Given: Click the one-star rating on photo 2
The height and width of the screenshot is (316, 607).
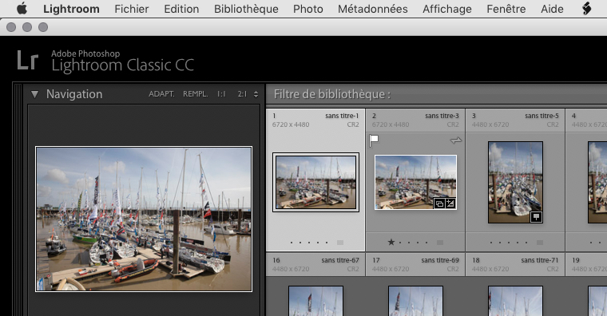Looking at the screenshot, I should [391, 242].
